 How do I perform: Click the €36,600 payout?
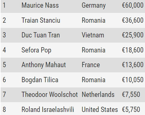(x=133, y=20)
